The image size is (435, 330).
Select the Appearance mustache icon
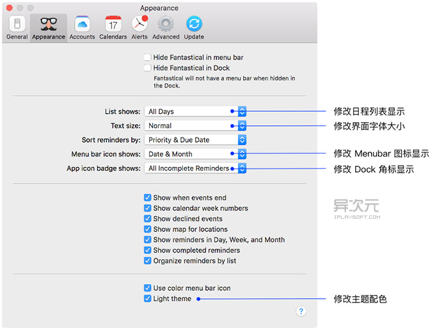49,27
